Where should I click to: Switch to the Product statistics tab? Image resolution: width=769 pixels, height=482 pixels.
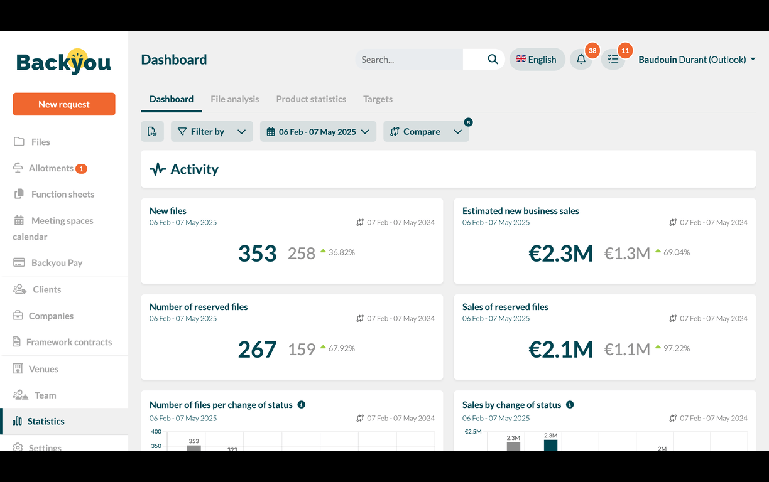[311, 99]
